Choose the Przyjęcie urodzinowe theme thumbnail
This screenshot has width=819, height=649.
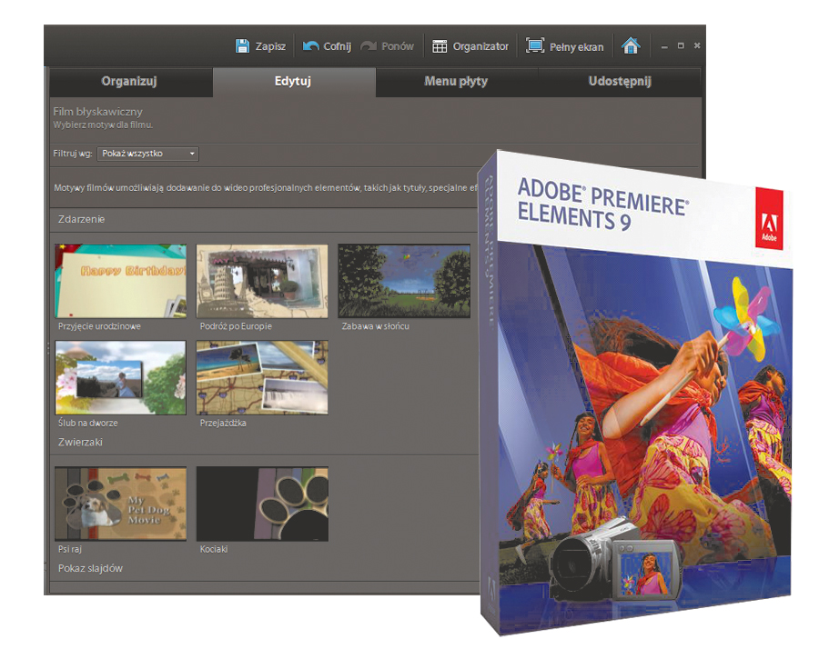120,280
